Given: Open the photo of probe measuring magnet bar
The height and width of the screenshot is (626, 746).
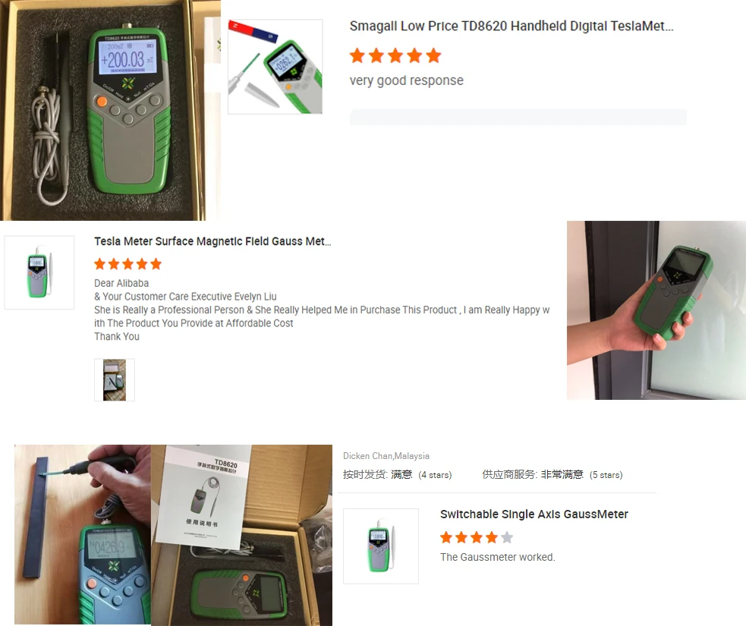Looking at the screenshot, I should click(x=83, y=535).
